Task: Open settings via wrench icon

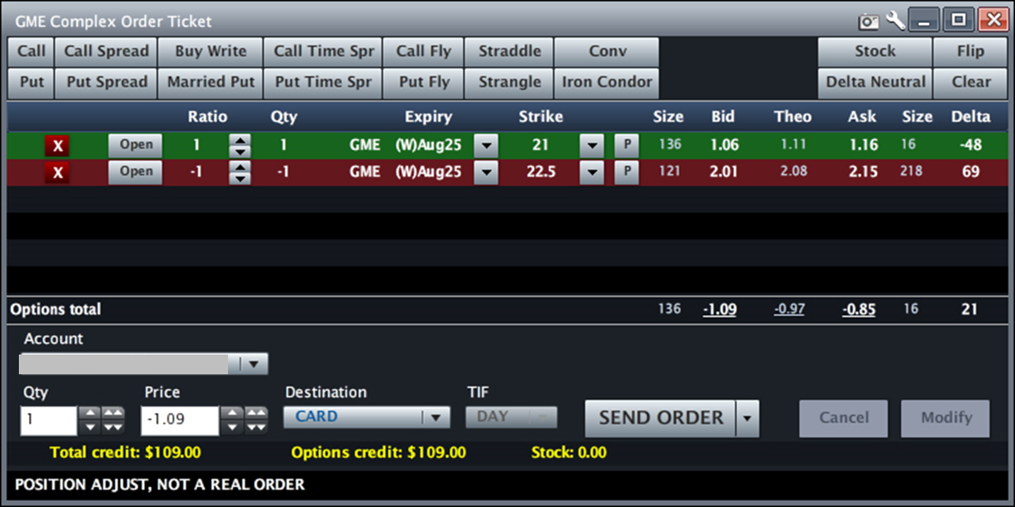Action: coord(895,21)
